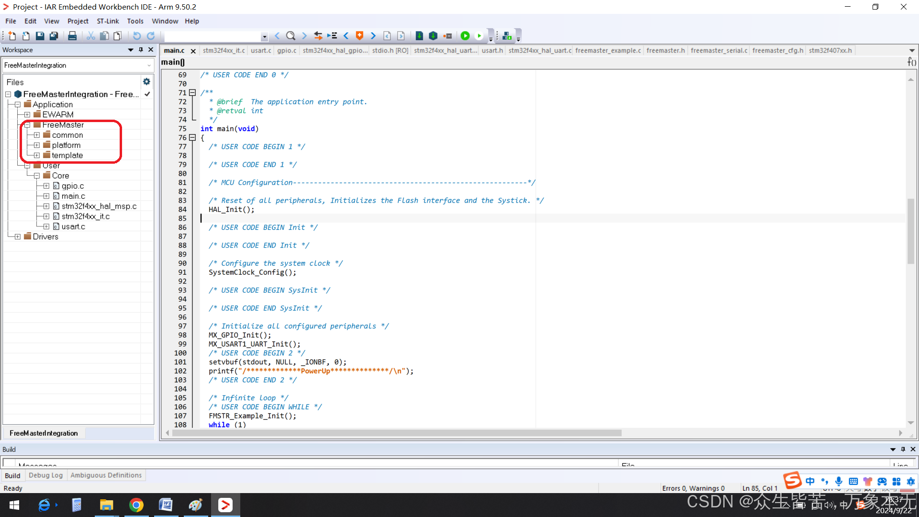The image size is (919, 517).
Task: Start Download and Debug with the green play icon
Action: [x=465, y=35]
